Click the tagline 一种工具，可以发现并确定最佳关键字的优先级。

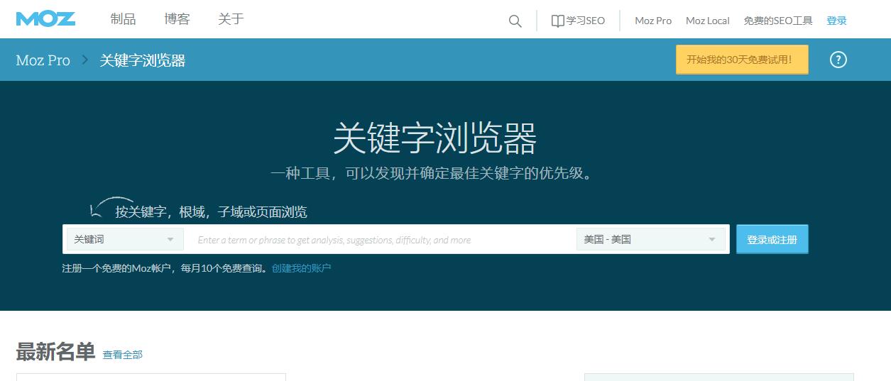432,173
